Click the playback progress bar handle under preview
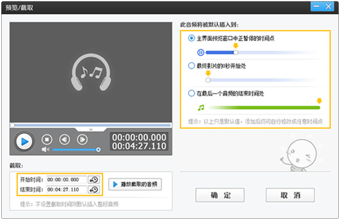Image resolution: width=340 pixels, height=220 pixels. 12,125
